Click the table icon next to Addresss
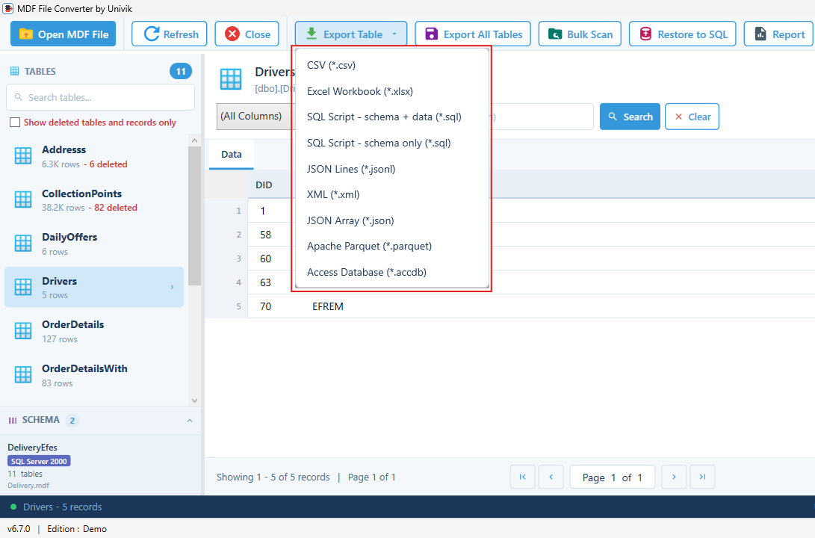 [x=23, y=156]
